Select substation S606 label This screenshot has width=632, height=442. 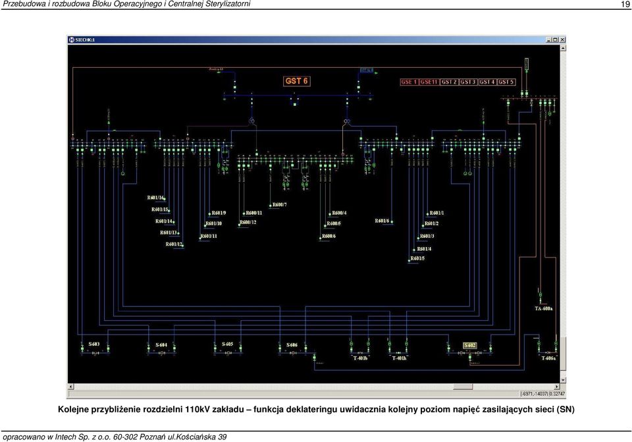point(292,345)
